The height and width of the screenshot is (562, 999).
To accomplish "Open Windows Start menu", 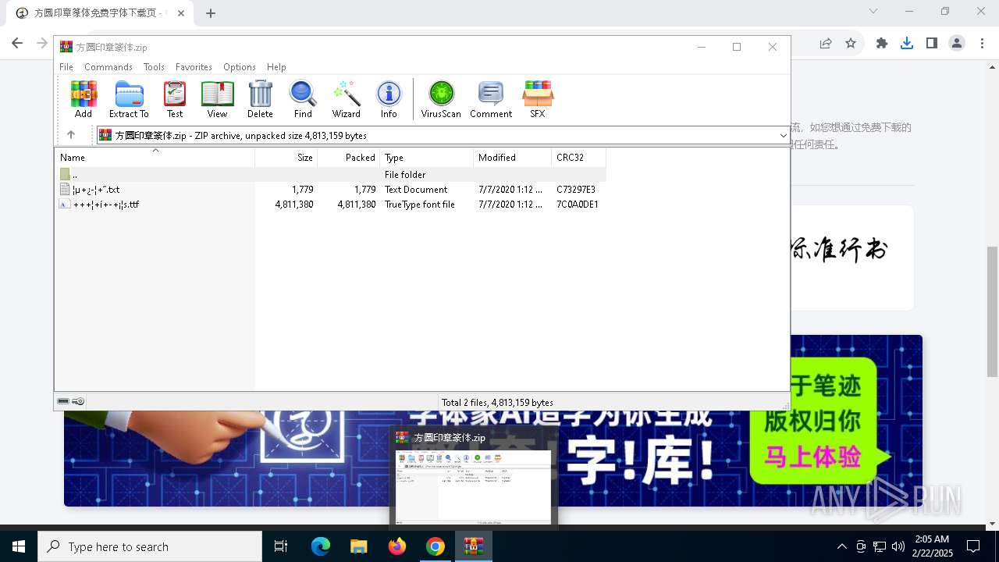I will (19, 546).
